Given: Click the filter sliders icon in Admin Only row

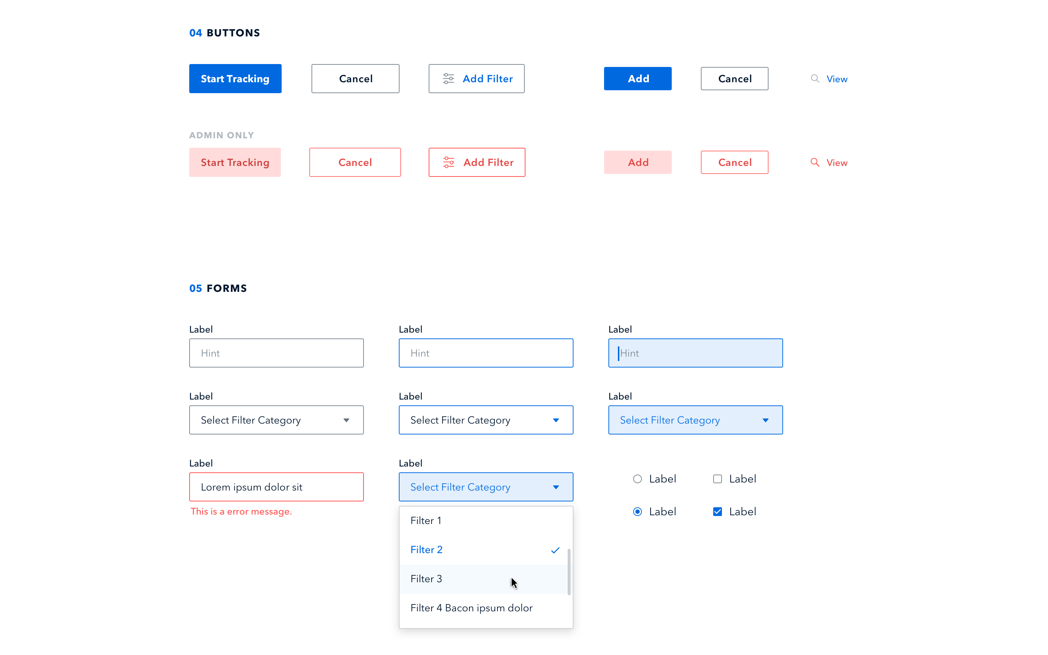Looking at the screenshot, I should (448, 162).
